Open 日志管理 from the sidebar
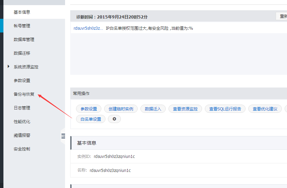Image resolution: width=287 pixels, height=188 pixels. pyautogui.click(x=22, y=108)
